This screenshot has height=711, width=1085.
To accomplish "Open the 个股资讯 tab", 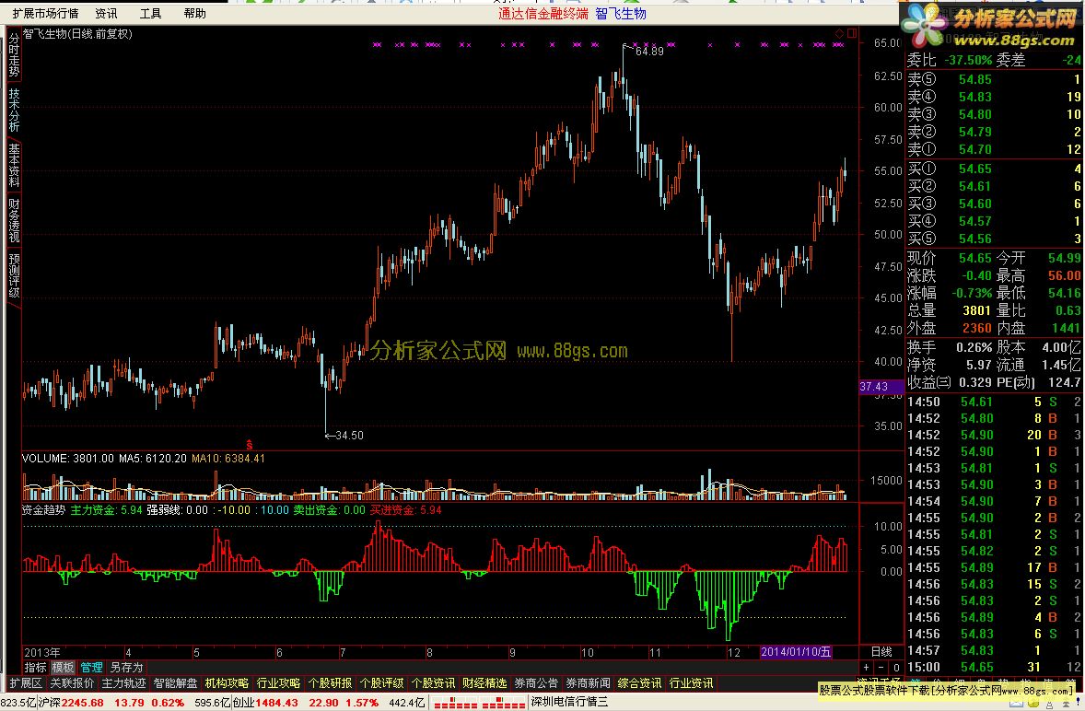I will (433, 683).
